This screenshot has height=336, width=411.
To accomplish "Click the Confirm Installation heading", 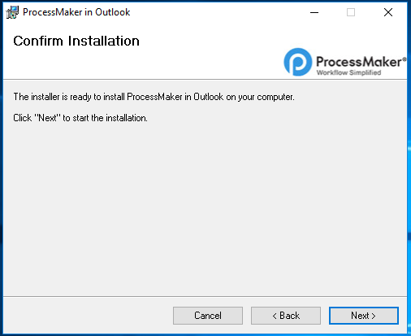I will [76, 41].
